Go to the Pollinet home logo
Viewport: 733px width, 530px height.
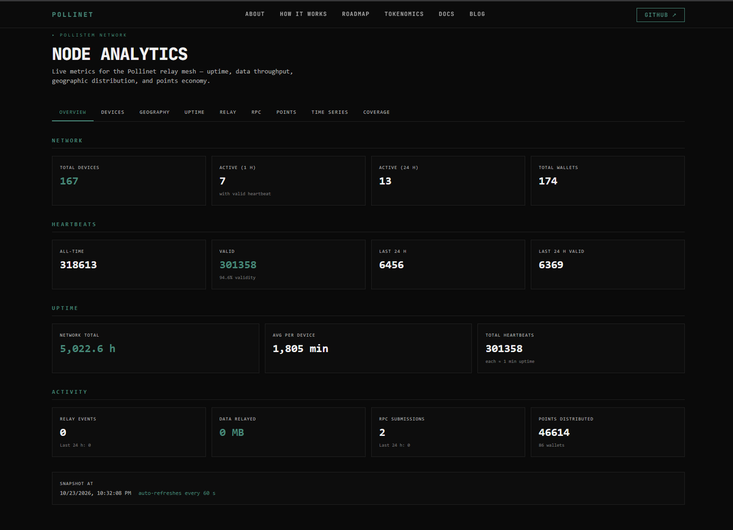click(x=73, y=15)
